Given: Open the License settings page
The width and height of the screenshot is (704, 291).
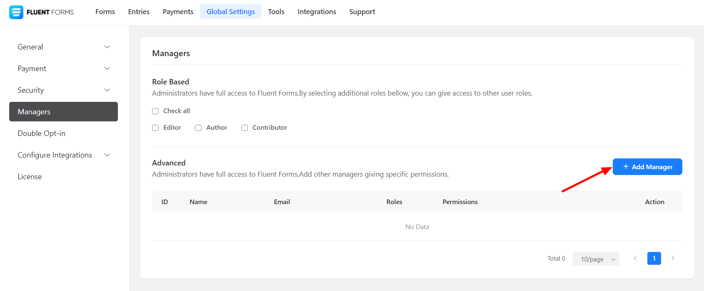Looking at the screenshot, I should (x=63, y=177).
